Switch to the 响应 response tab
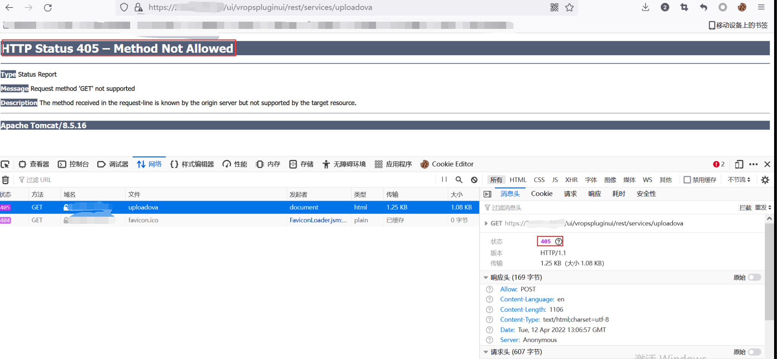The width and height of the screenshot is (777, 359). click(x=594, y=194)
